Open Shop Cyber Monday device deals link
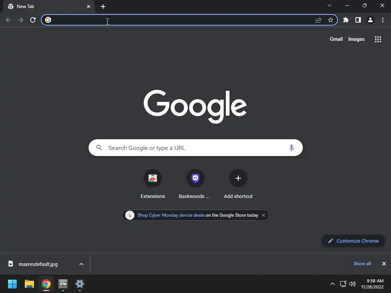This screenshot has height=293, width=391. [171, 215]
